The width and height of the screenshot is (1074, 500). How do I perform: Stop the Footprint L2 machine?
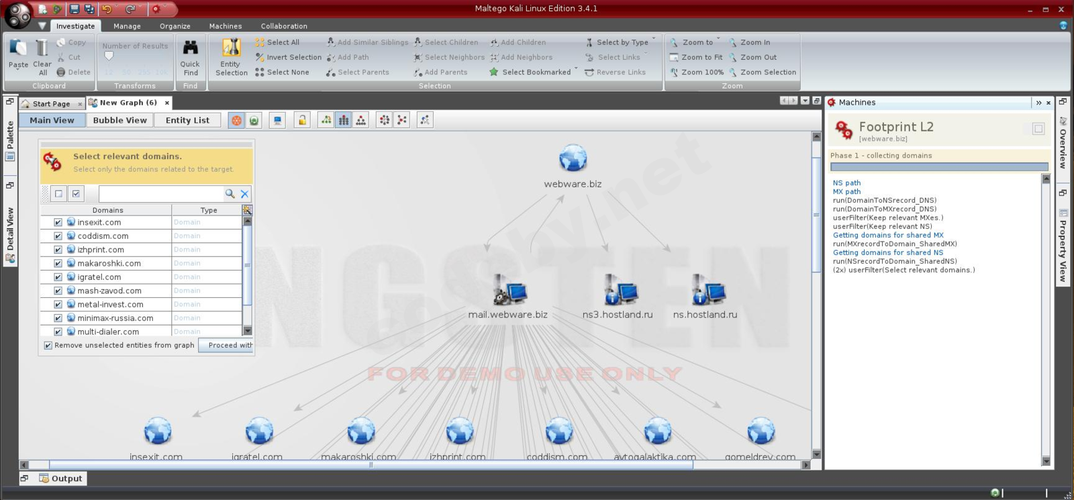coord(1038,128)
